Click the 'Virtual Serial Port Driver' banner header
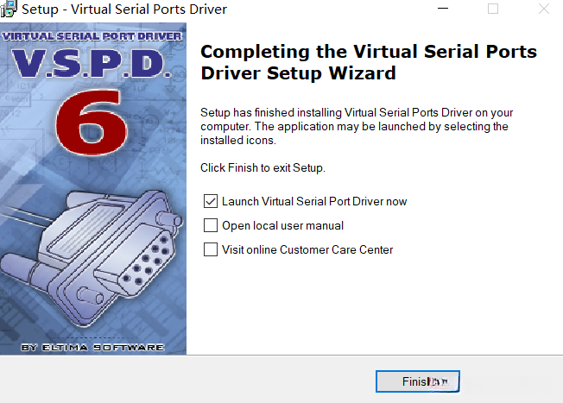Viewport: 563px width, 403px height. 93,37
